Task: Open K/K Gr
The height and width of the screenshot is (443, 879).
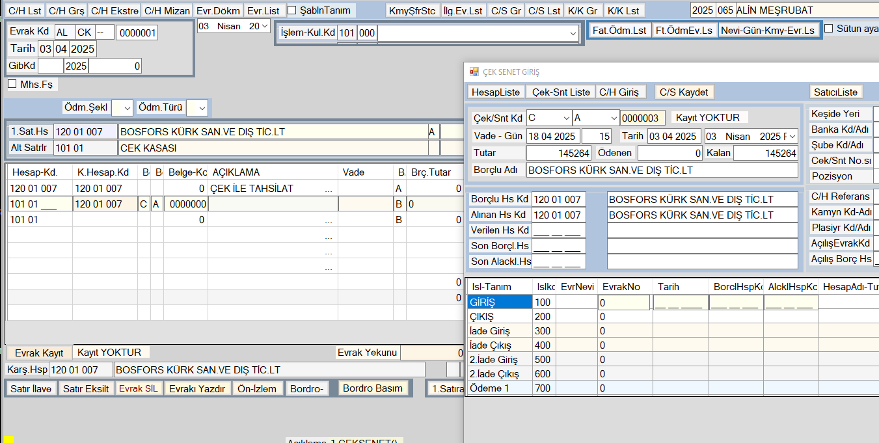Action: [x=582, y=10]
